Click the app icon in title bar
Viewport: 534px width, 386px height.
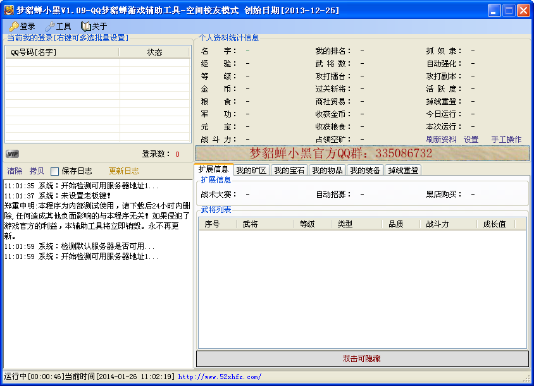8,10
